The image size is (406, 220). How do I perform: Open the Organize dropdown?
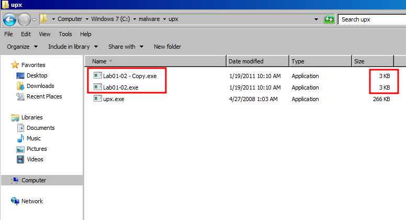point(22,47)
